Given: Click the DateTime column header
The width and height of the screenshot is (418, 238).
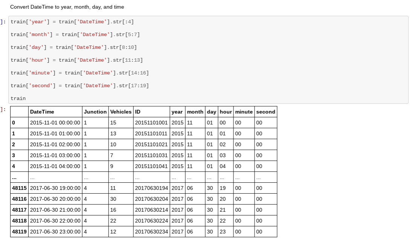Looking at the screenshot, I should click(x=41, y=112).
